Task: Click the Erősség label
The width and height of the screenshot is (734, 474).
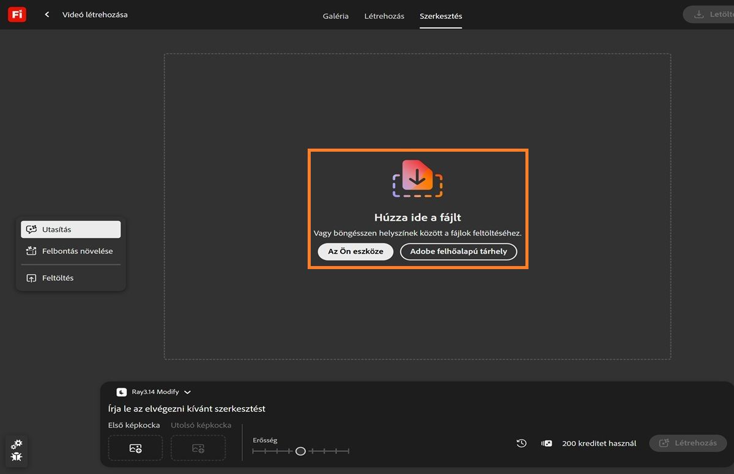Action: [265, 440]
